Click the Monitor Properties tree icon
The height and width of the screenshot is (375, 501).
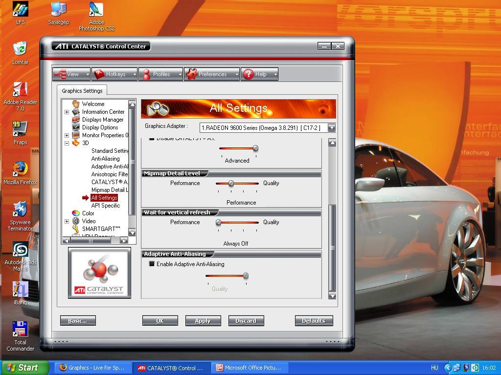[76, 135]
